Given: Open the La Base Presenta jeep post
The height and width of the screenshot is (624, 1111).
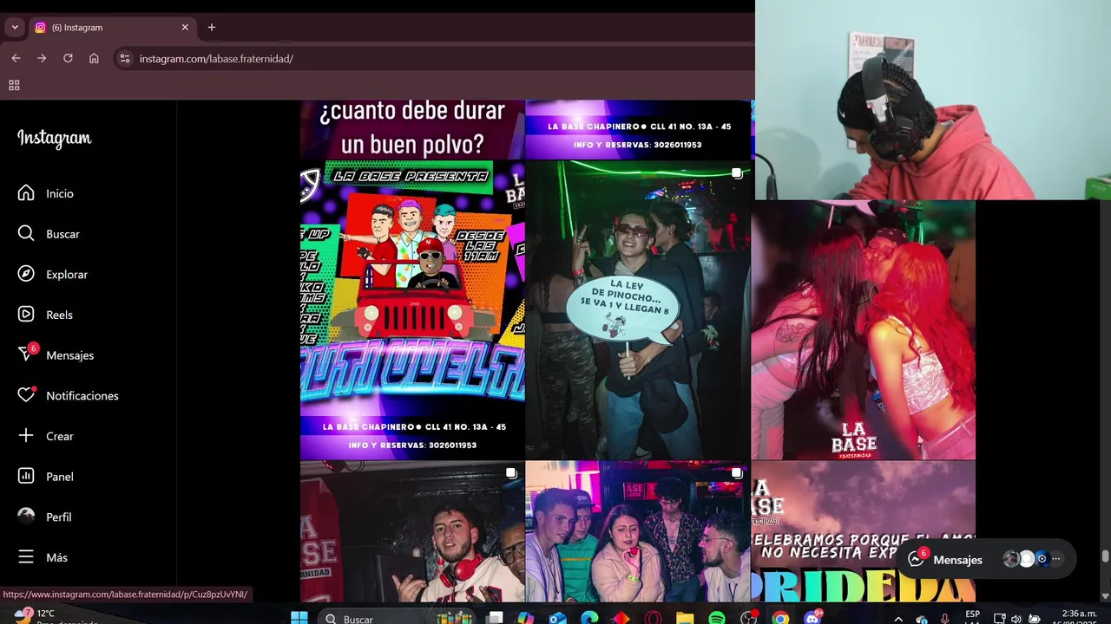Looking at the screenshot, I should 412,309.
